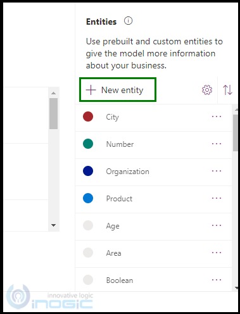Image resolution: width=240 pixels, height=314 pixels.
Task: Click the red City color dot
Action: [x=88, y=116]
